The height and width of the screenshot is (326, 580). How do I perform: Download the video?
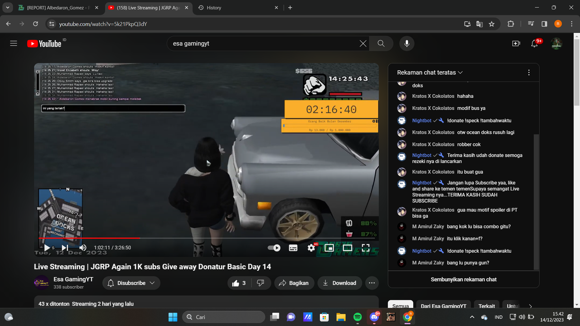click(339, 283)
